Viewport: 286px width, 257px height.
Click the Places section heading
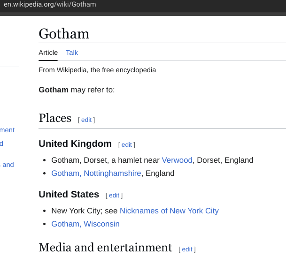pyautogui.click(x=55, y=118)
